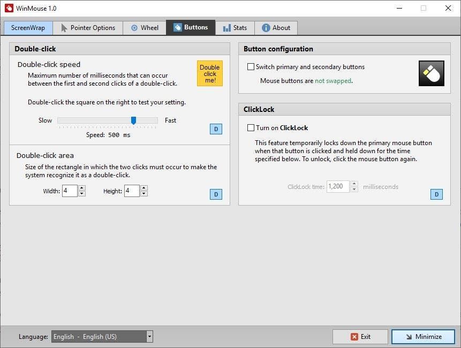The height and width of the screenshot is (348, 461).
Task: Click the info icon on About tab
Action: coord(266,28)
